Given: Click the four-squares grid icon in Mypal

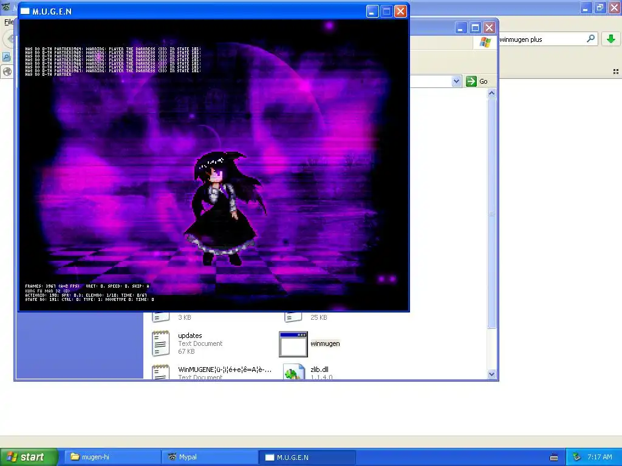Looking at the screenshot, I should click(616, 72).
